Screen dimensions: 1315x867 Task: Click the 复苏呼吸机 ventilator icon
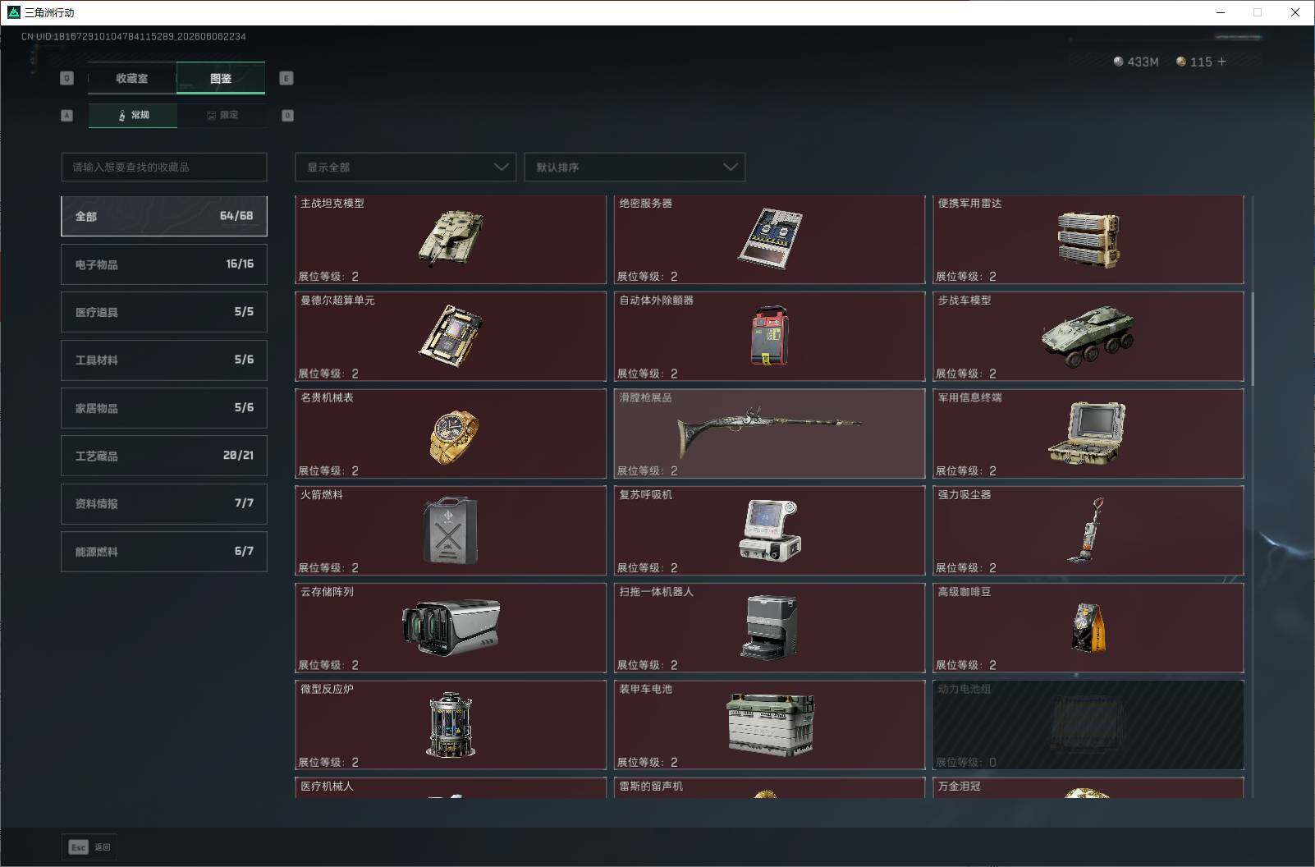coord(769,530)
